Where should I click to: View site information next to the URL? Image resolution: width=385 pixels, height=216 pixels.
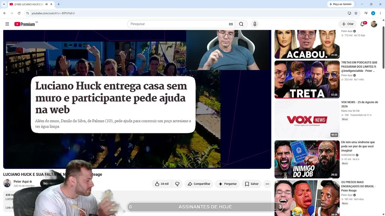27,13
